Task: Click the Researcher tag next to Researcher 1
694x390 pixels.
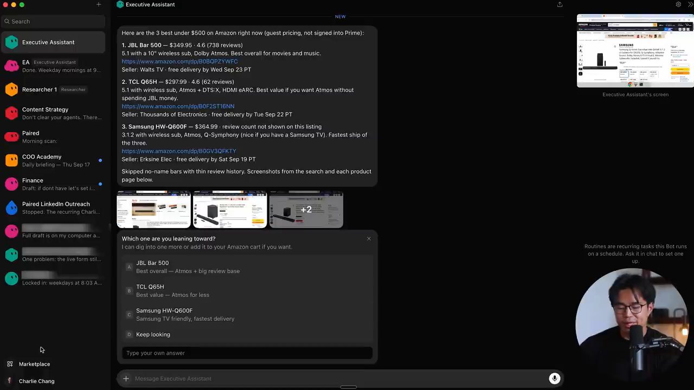Action: point(73,89)
